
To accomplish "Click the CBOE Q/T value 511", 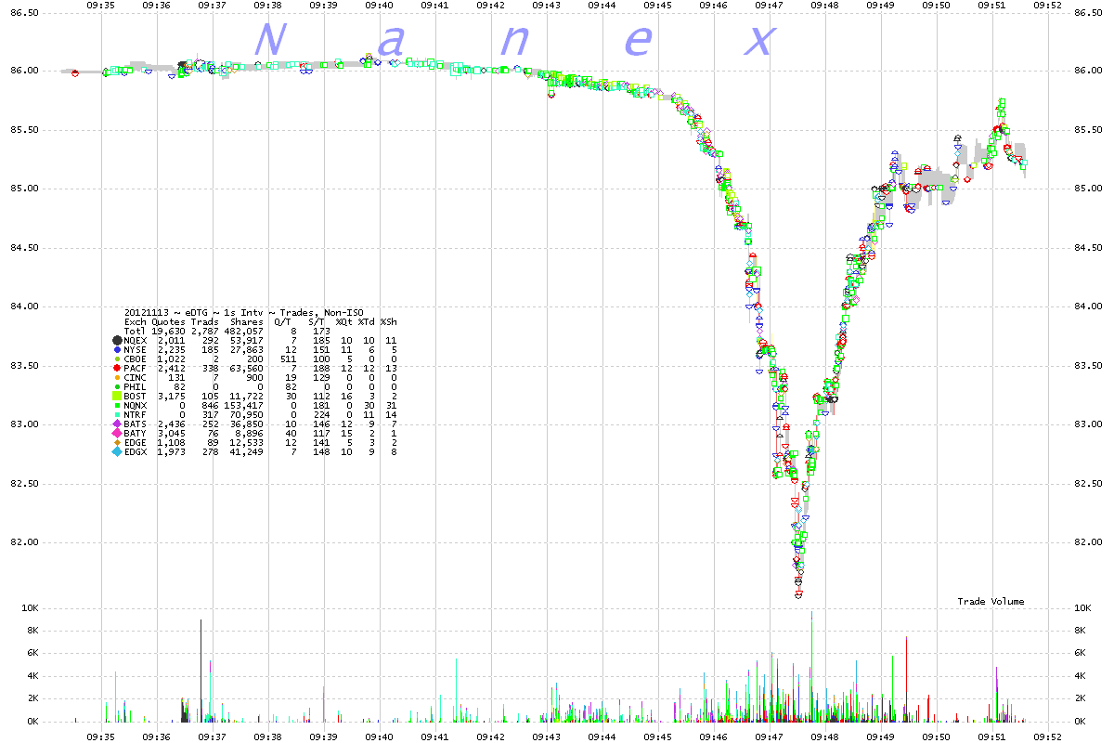I will (289, 358).
